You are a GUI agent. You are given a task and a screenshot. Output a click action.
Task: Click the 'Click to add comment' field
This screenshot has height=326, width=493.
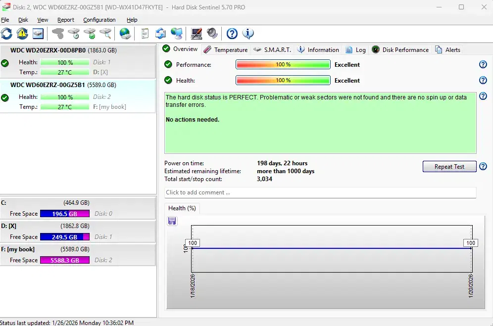(x=320, y=192)
